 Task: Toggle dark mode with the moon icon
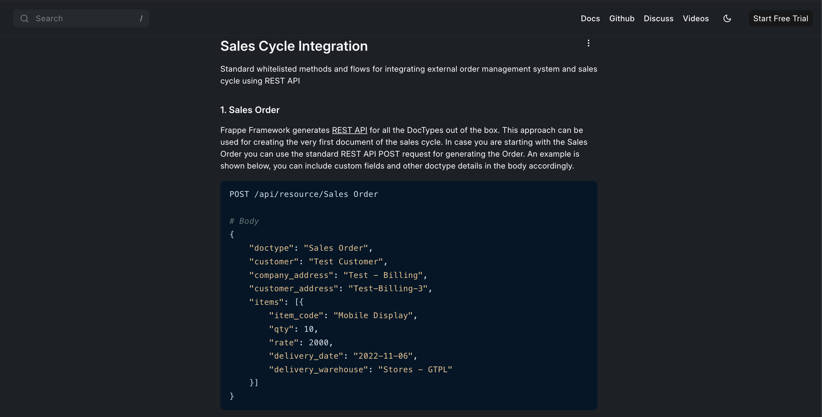727,18
